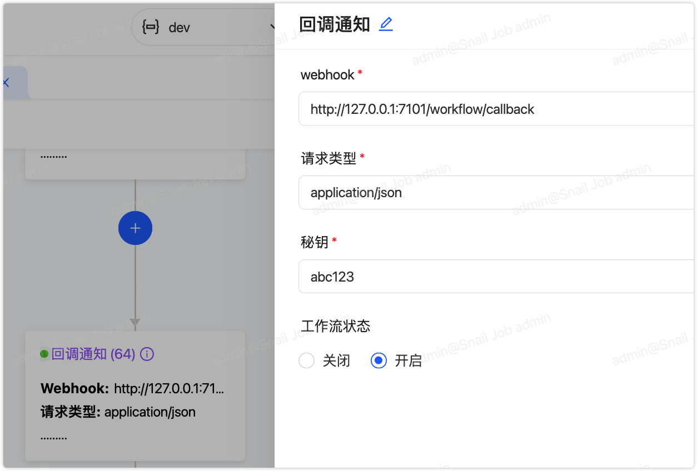Click the dotted ellipsis in the upper node card
697x471 pixels.
(53, 157)
